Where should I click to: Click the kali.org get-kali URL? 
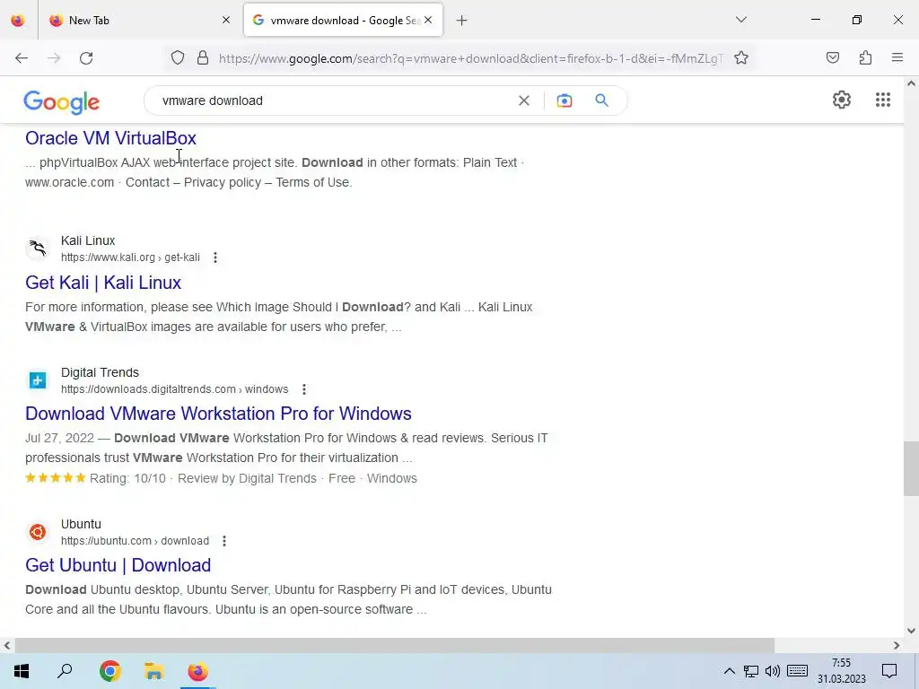130,257
